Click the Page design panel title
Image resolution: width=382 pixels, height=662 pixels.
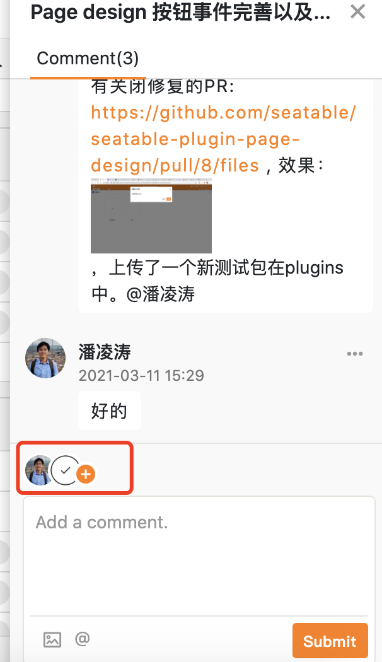pyautogui.click(x=180, y=13)
